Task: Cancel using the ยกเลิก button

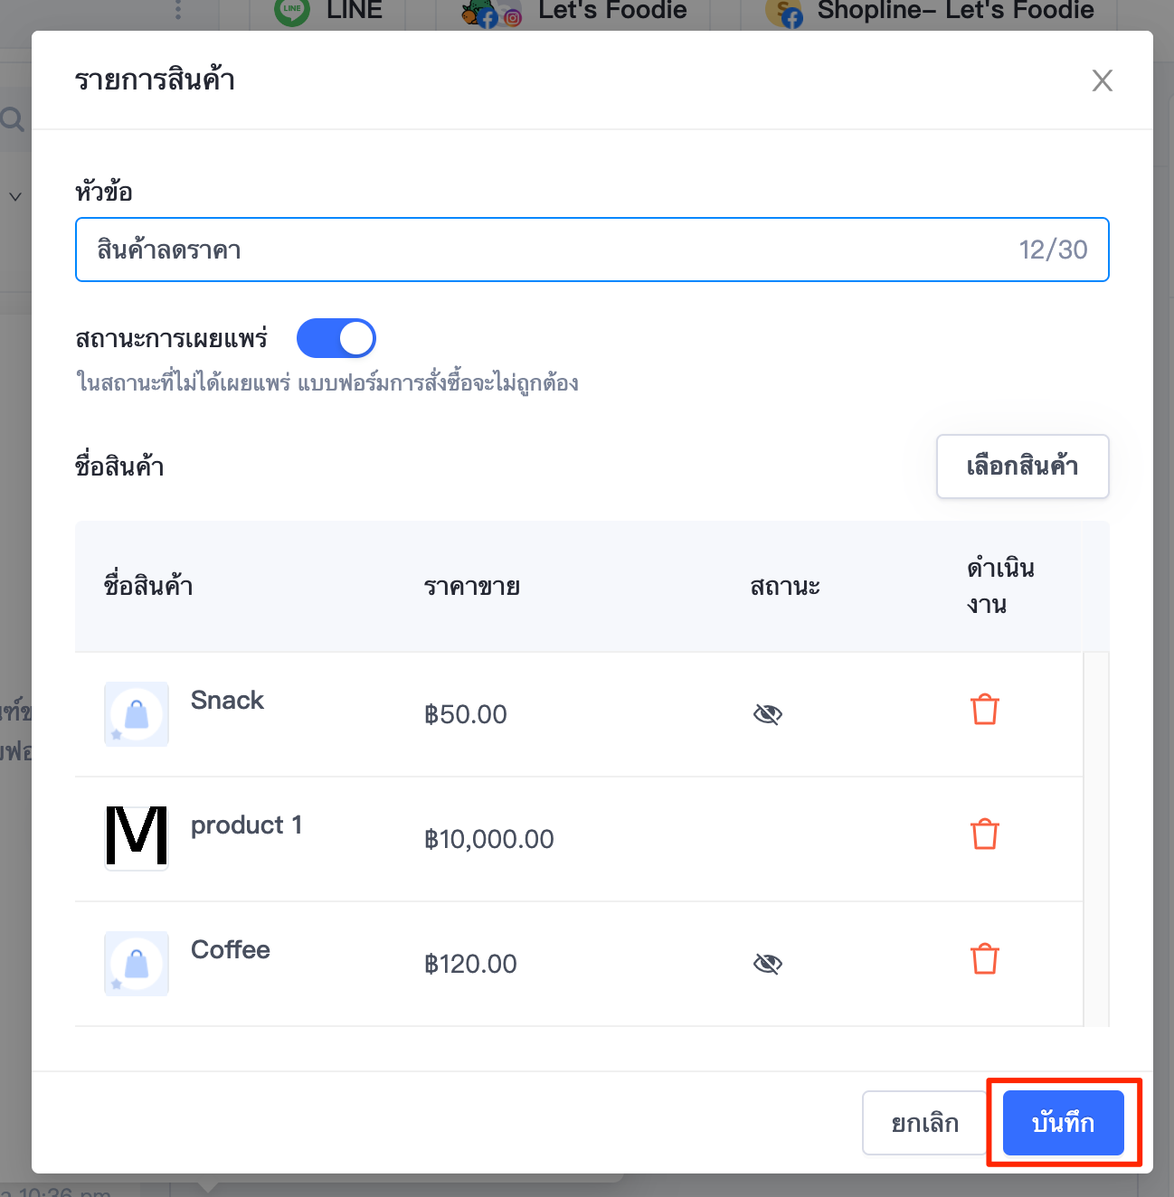Action: (924, 1123)
